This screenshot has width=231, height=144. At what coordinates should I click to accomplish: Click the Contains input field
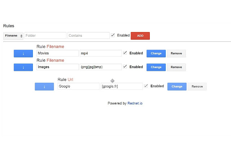88,36
